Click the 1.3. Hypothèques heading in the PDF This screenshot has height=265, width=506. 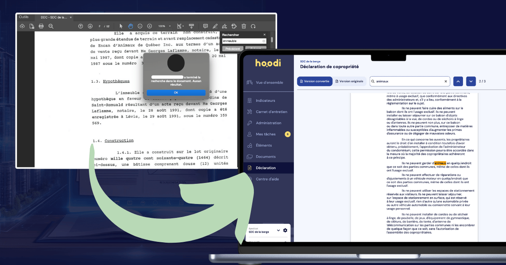(x=111, y=81)
